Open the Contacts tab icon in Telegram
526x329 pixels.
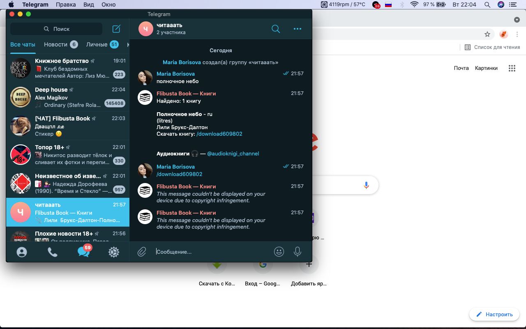click(22, 252)
